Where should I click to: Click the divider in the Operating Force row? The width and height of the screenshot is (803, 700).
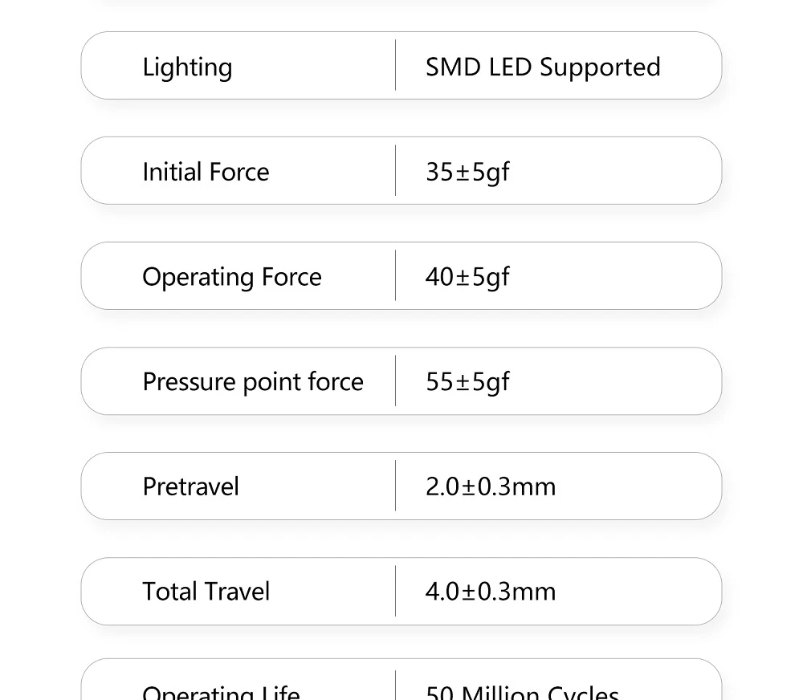pyautogui.click(x=396, y=275)
